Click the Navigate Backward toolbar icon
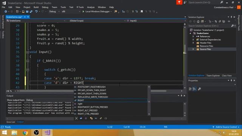This screenshot has height=136, width=242. pyautogui.click(x=6, y=11)
